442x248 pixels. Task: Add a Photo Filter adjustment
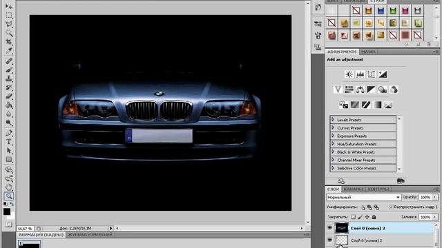[383, 90]
